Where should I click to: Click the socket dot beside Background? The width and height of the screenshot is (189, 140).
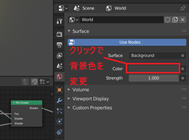click(183, 56)
